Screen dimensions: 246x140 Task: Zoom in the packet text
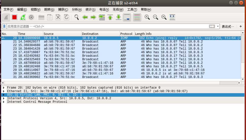(x=147, y=17)
